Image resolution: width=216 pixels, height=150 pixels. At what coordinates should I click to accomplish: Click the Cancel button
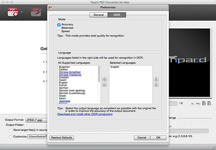point(142,138)
